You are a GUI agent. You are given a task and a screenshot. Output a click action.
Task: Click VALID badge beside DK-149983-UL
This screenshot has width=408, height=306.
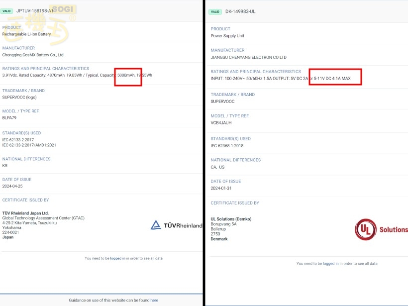(215, 11)
